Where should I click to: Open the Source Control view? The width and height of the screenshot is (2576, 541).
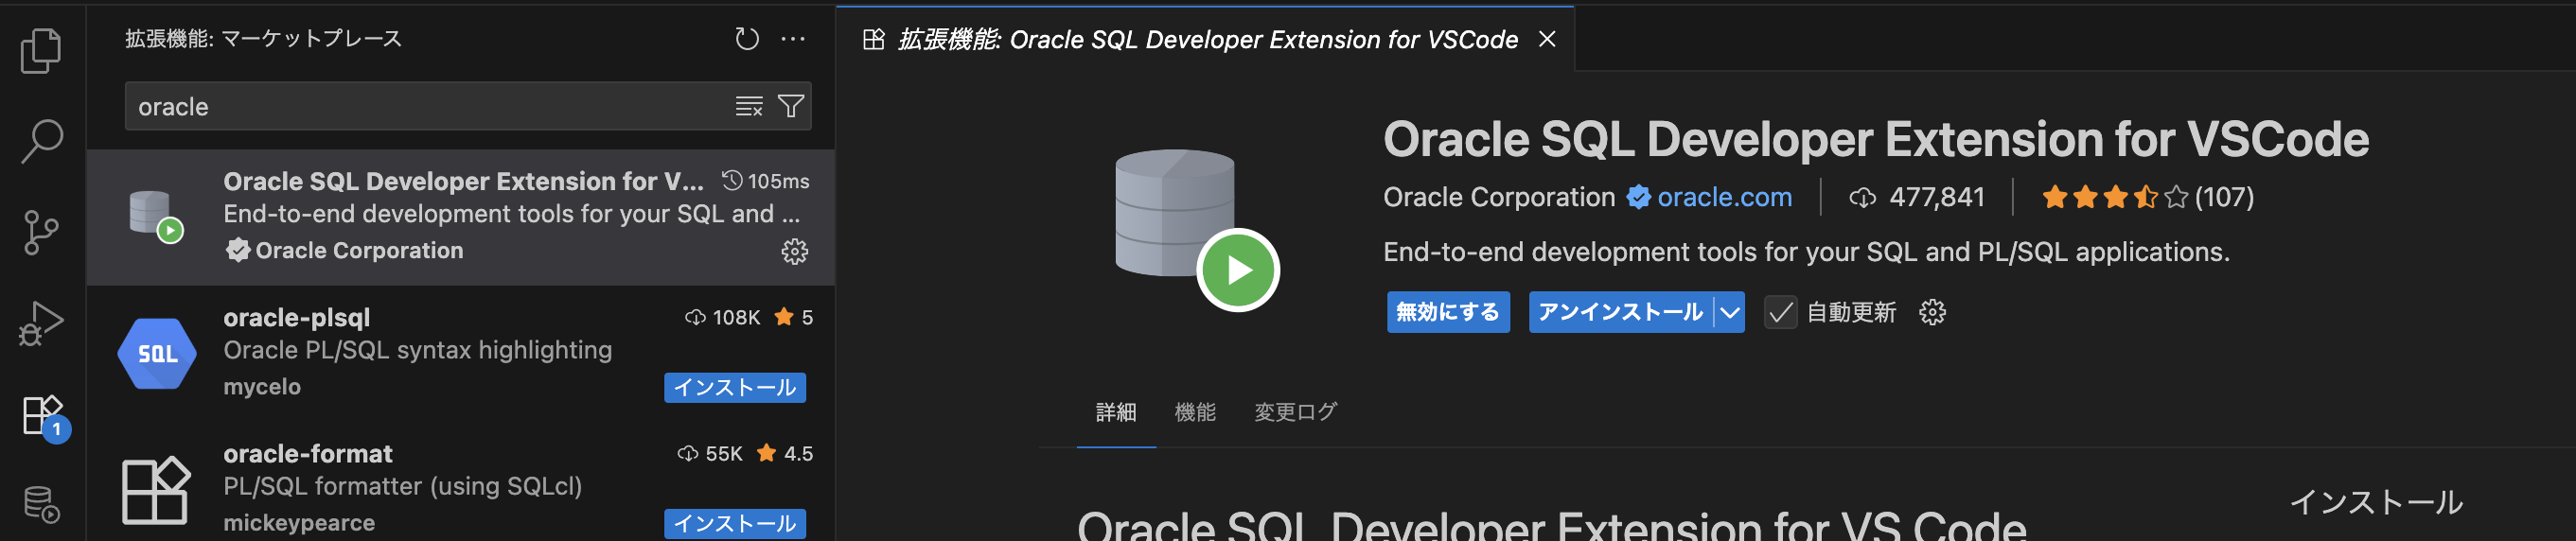click(41, 232)
